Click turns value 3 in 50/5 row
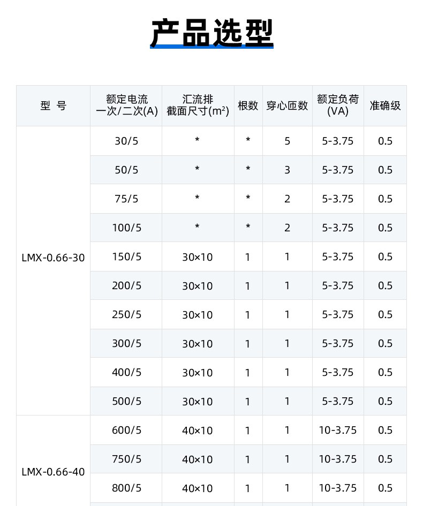This screenshot has width=423, height=506. (x=287, y=170)
